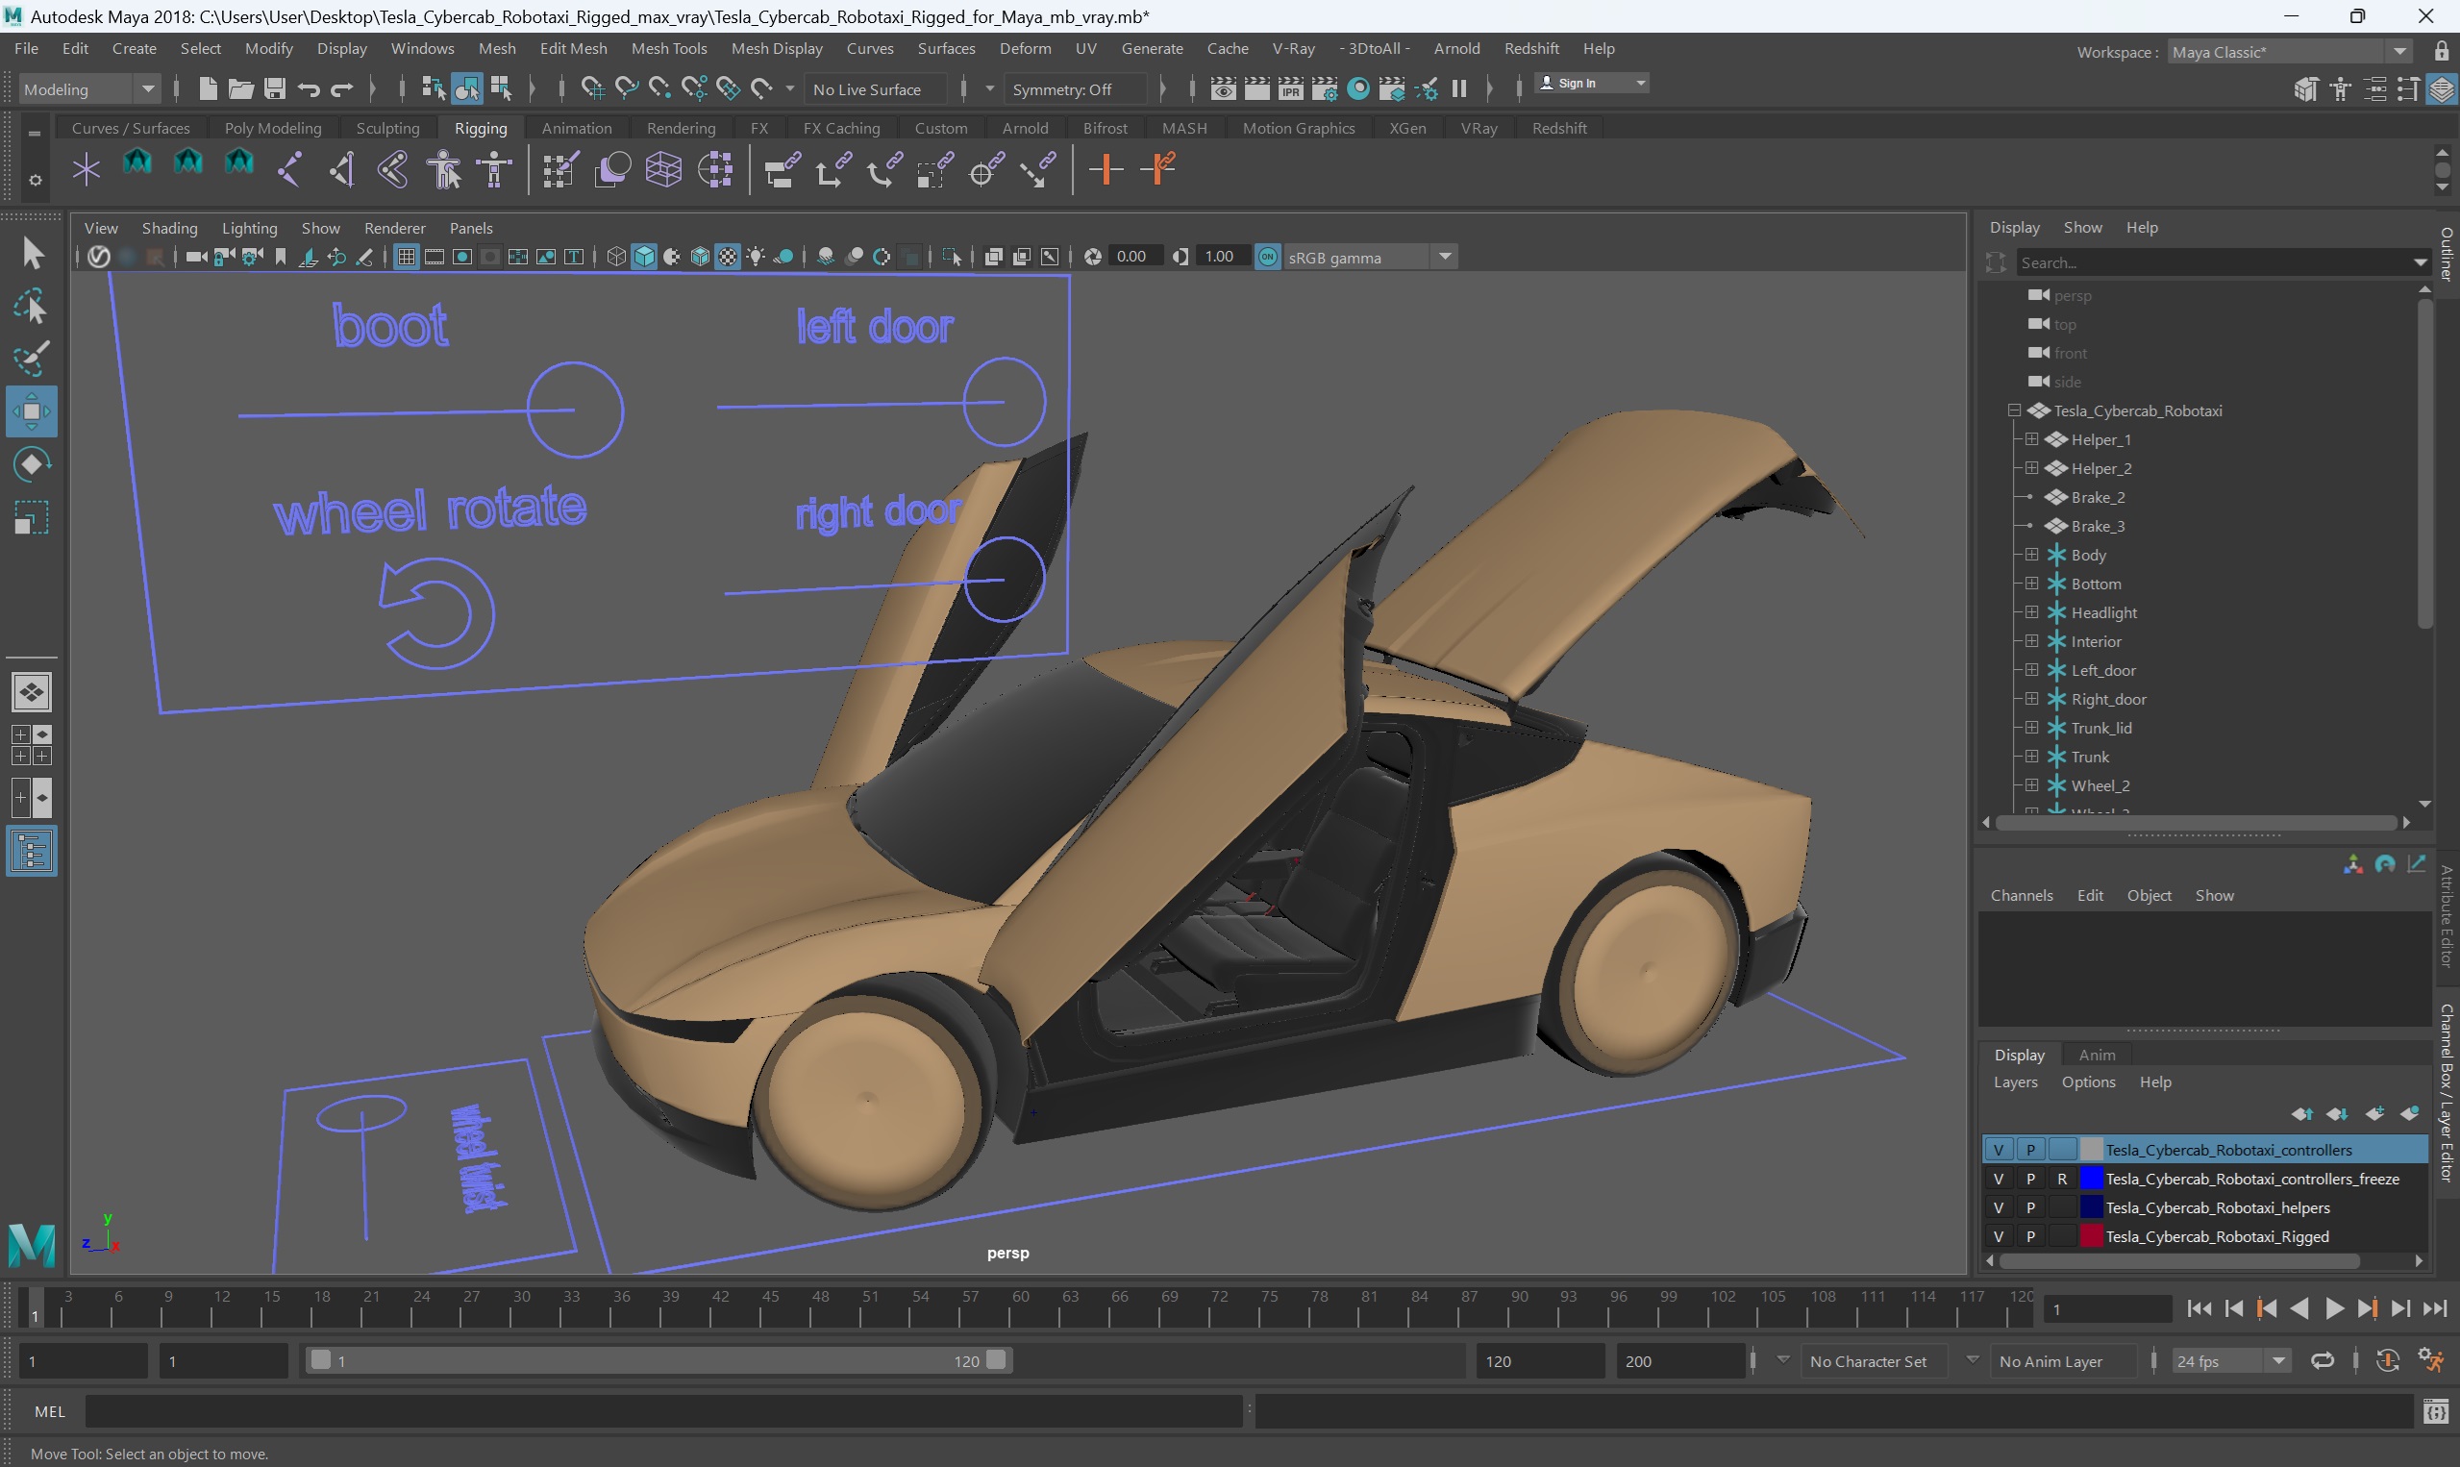The height and width of the screenshot is (1467, 2460).
Task: Click the Set Key plus shelf icon
Action: [1105, 169]
